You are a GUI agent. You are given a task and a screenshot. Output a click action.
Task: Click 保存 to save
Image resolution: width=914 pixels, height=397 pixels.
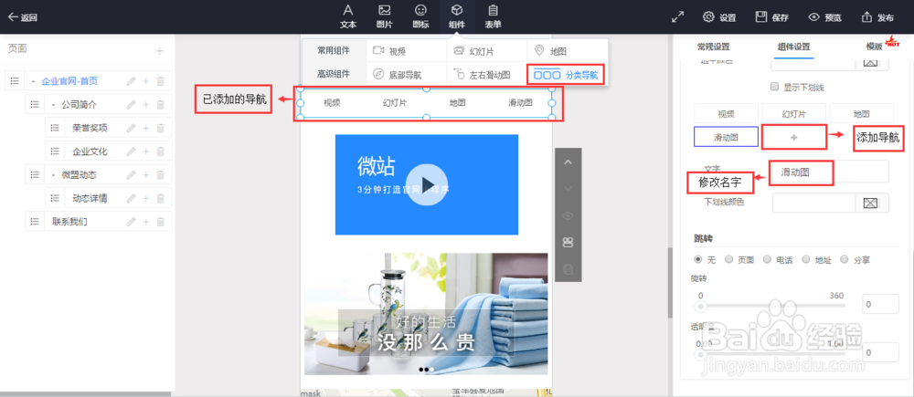771,16
